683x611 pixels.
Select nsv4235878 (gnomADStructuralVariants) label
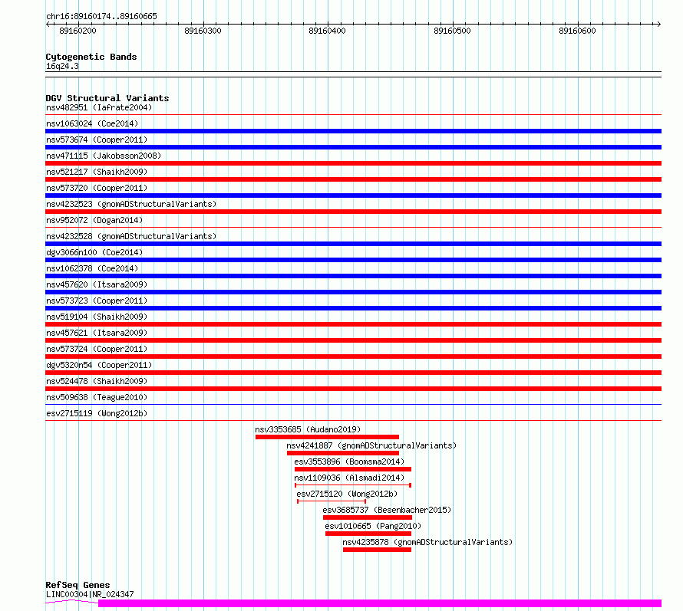click(427, 542)
